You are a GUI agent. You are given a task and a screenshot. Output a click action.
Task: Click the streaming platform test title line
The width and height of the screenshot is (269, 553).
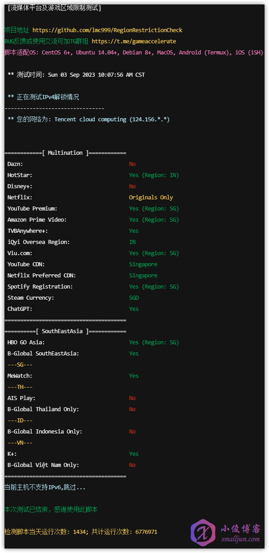point(54,8)
